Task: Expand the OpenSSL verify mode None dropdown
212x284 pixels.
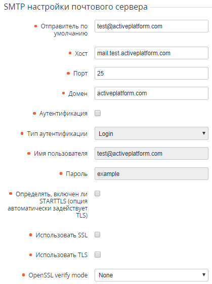Action: coord(151,275)
